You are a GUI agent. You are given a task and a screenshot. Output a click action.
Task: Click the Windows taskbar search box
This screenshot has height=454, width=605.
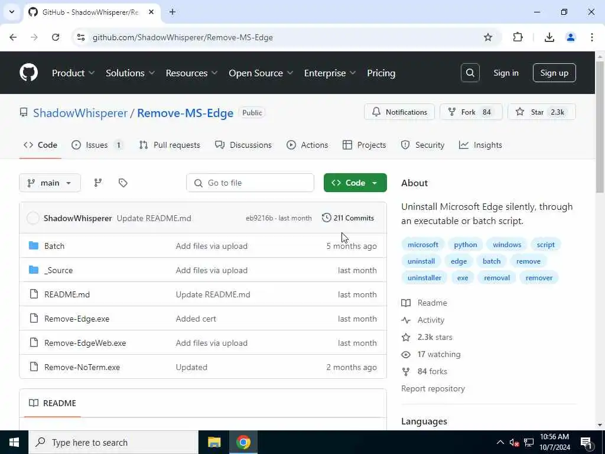113,442
